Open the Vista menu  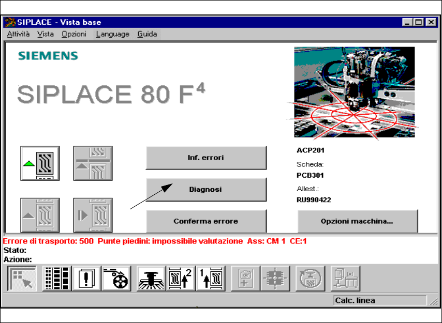pos(46,34)
